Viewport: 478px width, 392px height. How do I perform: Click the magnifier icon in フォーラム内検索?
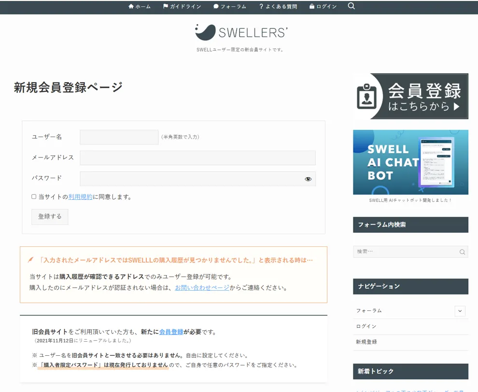pyautogui.click(x=462, y=252)
